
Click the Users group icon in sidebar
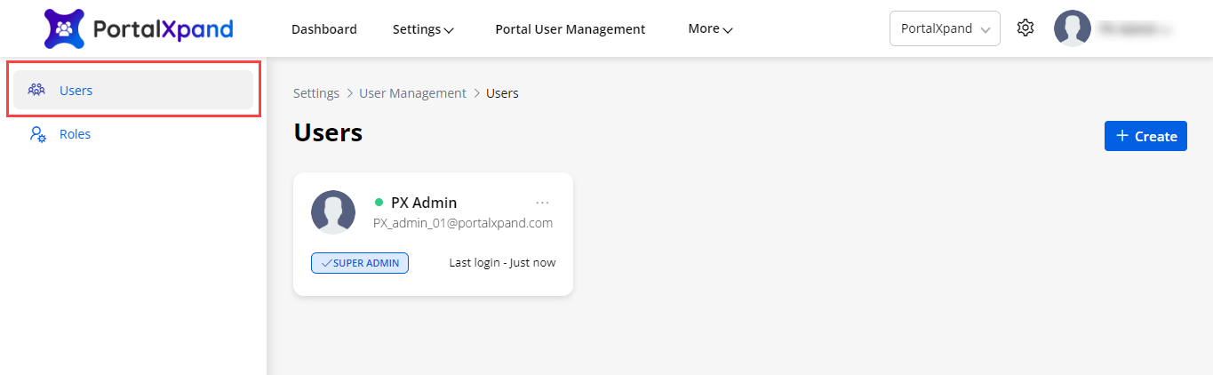(x=36, y=90)
